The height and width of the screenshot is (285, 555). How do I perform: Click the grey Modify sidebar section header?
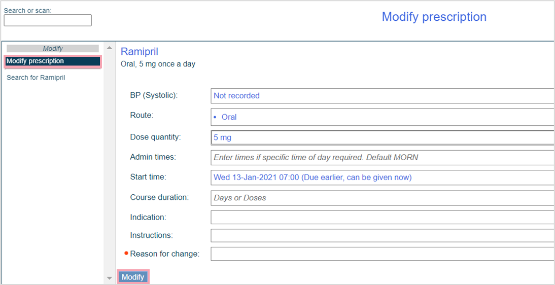pyautogui.click(x=53, y=49)
